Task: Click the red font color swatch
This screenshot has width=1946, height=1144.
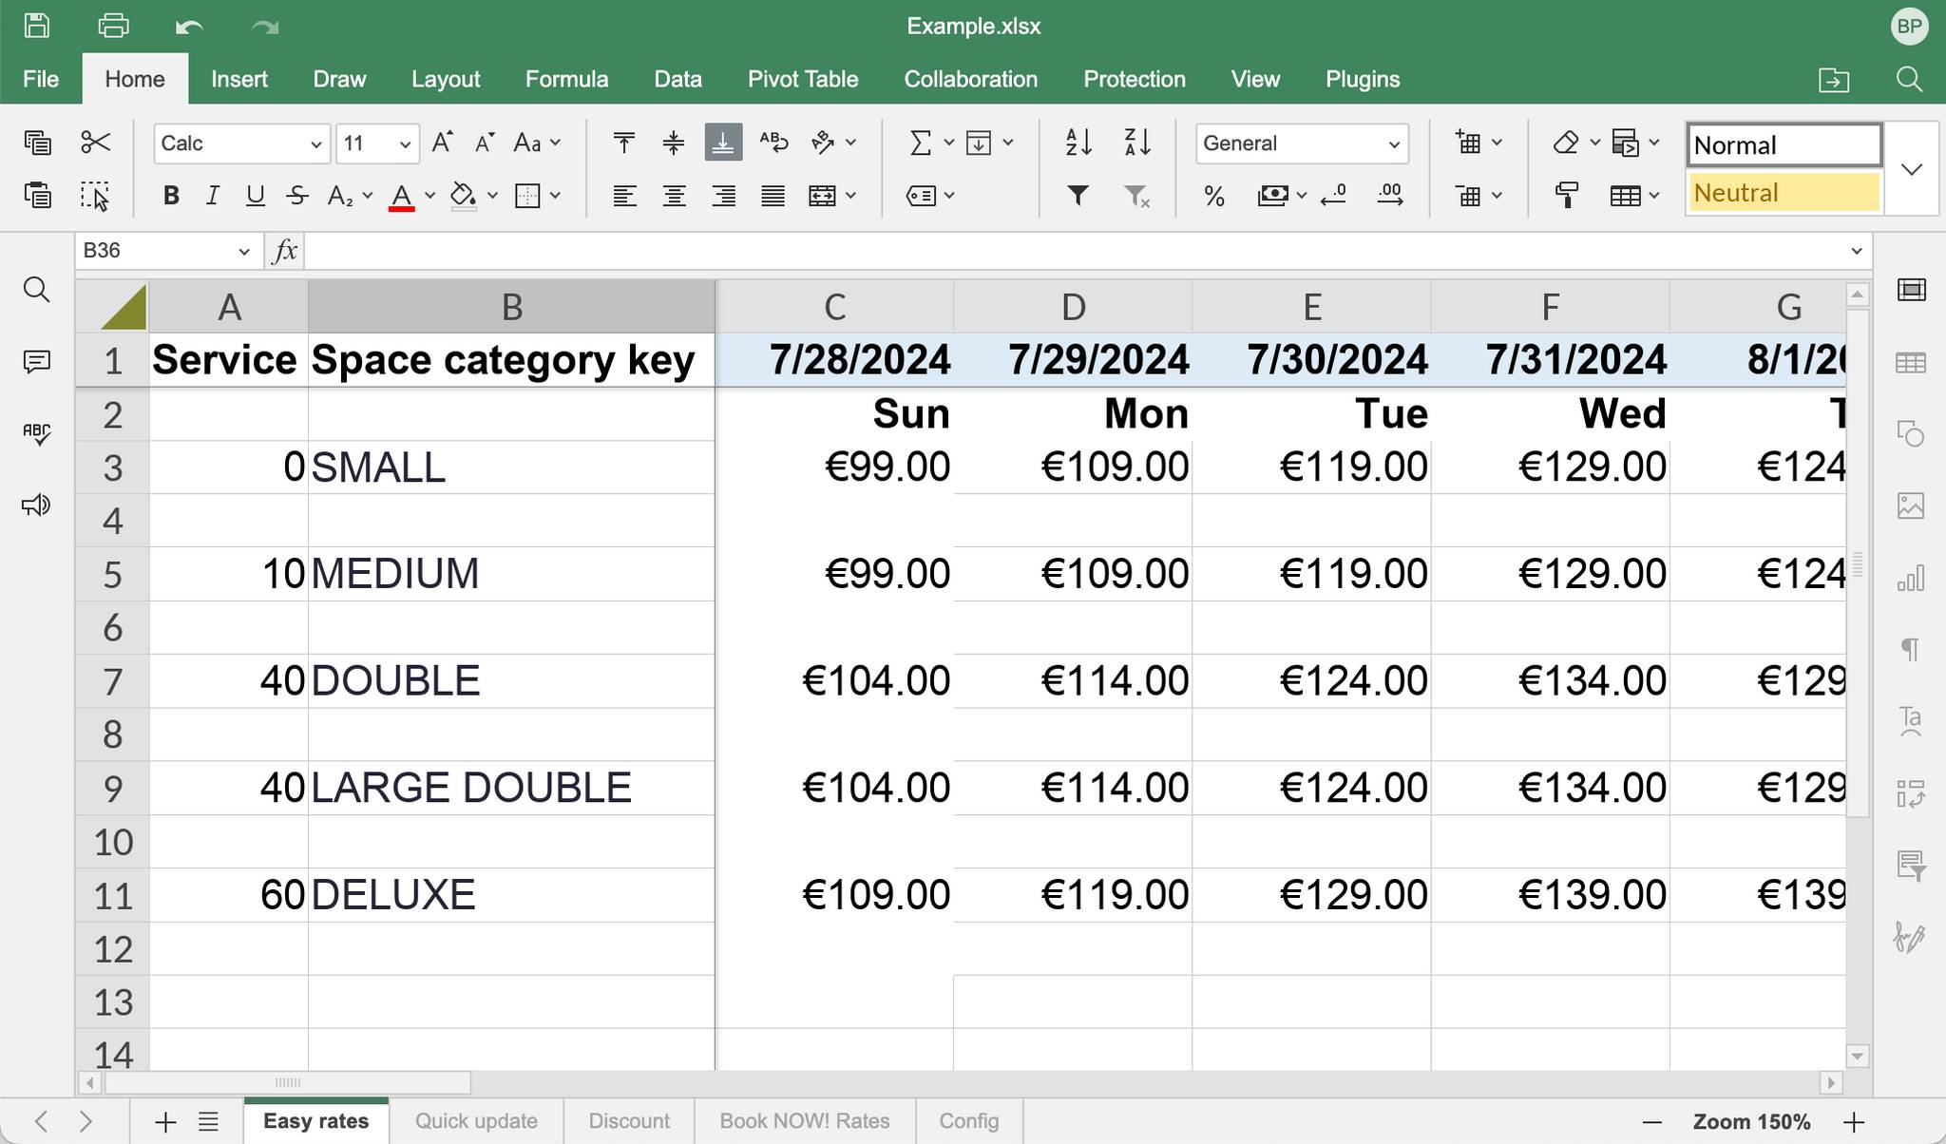Action: pyautogui.click(x=401, y=196)
